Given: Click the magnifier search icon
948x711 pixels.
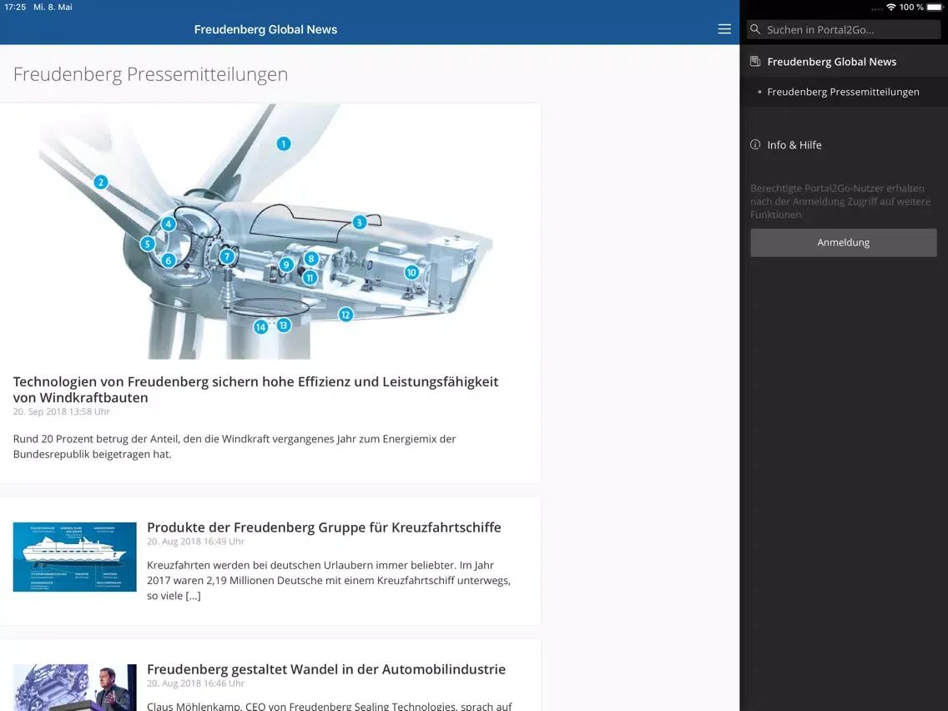Looking at the screenshot, I should 755,29.
